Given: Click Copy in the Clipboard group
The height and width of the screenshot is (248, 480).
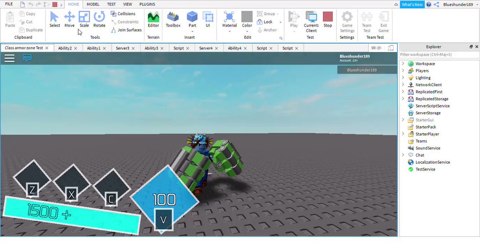Looking at the screenshot, I should (27, 14).
